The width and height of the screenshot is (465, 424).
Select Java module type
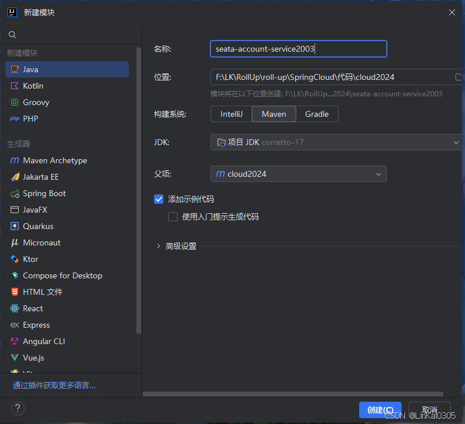(67, 69)
